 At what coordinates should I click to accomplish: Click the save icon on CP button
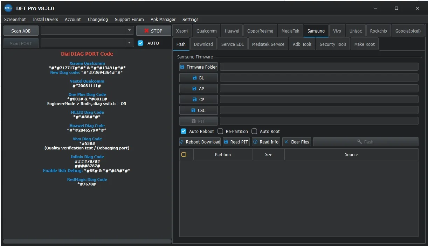[x=195, y=100]
